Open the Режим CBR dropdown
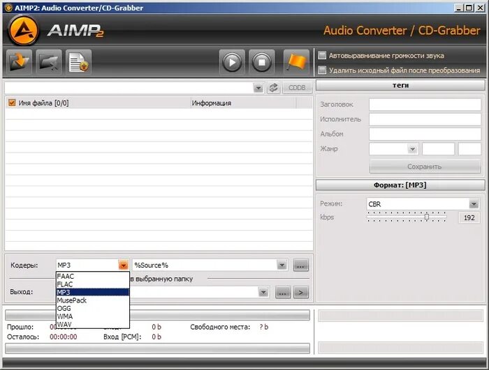 pos(474,204)
